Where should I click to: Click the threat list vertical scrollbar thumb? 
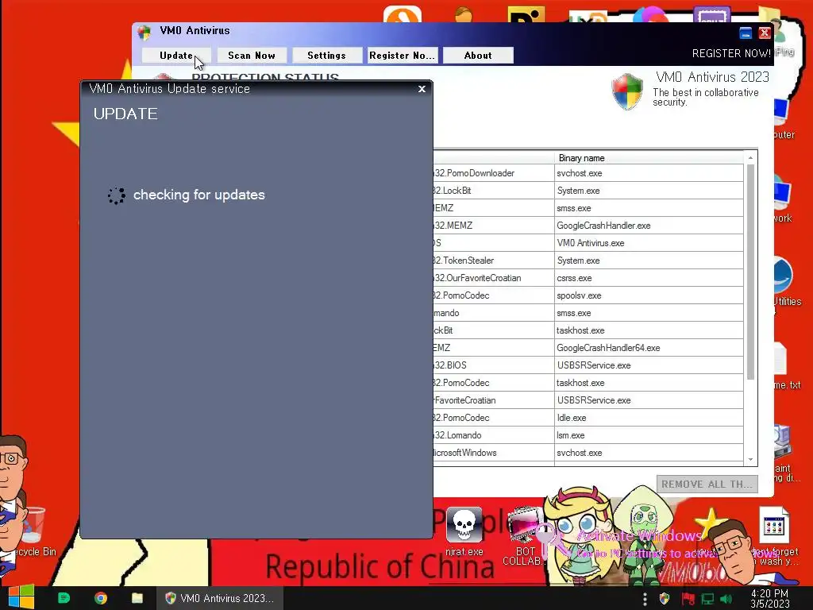coord(750,272)
